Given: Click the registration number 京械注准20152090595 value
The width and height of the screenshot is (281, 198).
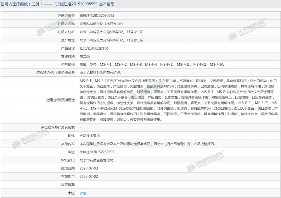Looking at the screenshot, I should click(97, 15).
